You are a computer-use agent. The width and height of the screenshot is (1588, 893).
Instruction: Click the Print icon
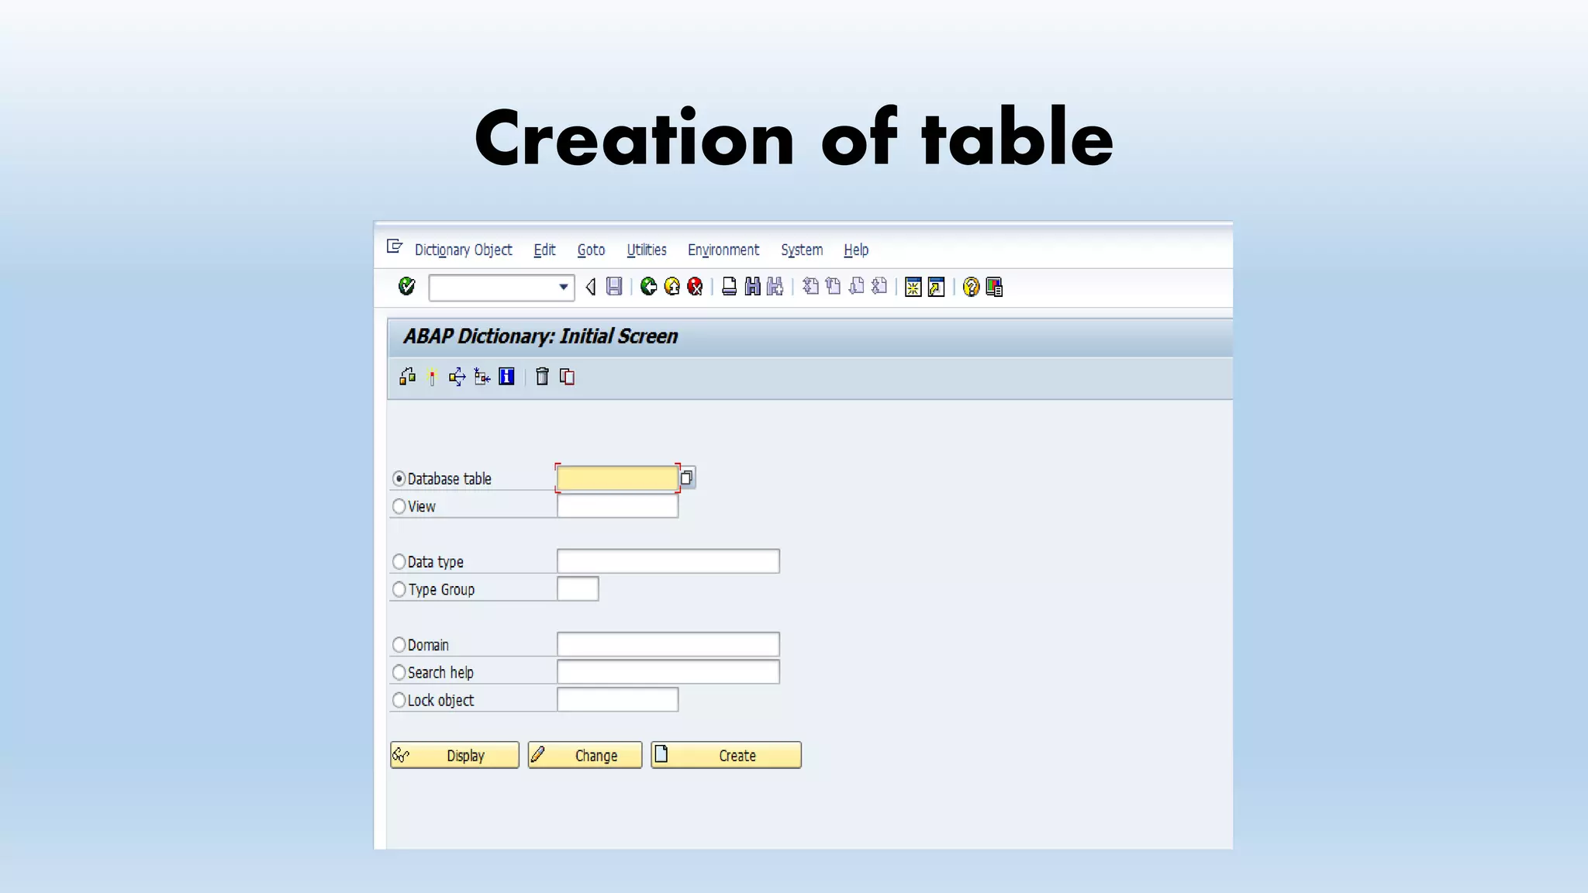pyautogui.click(x=729, y=288)
